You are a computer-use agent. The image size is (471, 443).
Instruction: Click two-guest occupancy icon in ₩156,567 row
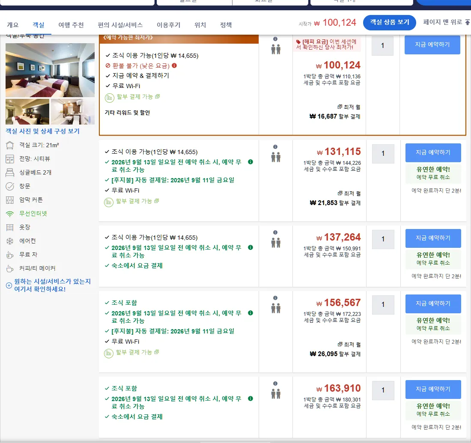point(276,308)
